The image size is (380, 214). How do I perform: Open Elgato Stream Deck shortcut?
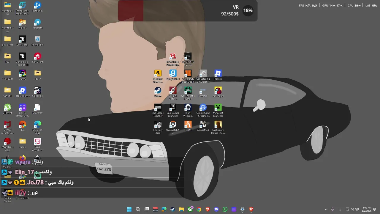22,110
